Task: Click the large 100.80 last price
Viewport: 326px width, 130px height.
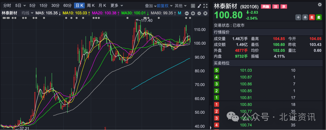Action: 228,15
